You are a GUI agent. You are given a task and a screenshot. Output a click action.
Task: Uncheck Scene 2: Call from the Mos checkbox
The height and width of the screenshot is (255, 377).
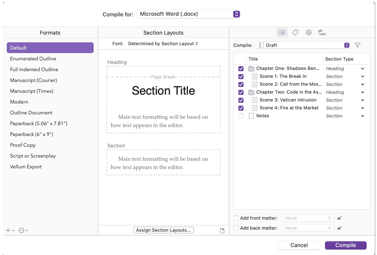[241, 84]
